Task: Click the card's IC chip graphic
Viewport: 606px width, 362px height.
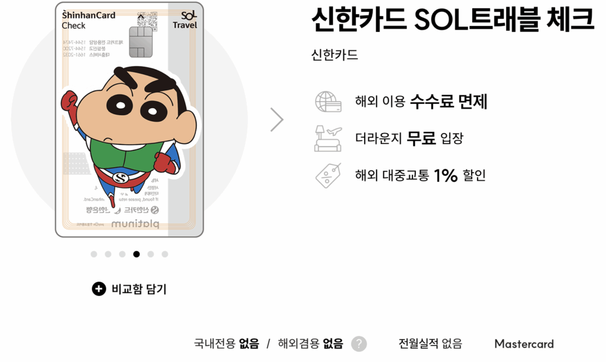Action: pos(140,42)
